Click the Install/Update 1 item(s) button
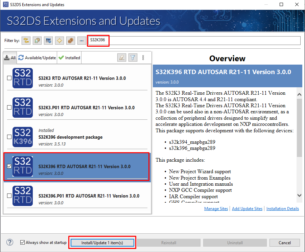The image size is (305, 252). pos(102,243)
